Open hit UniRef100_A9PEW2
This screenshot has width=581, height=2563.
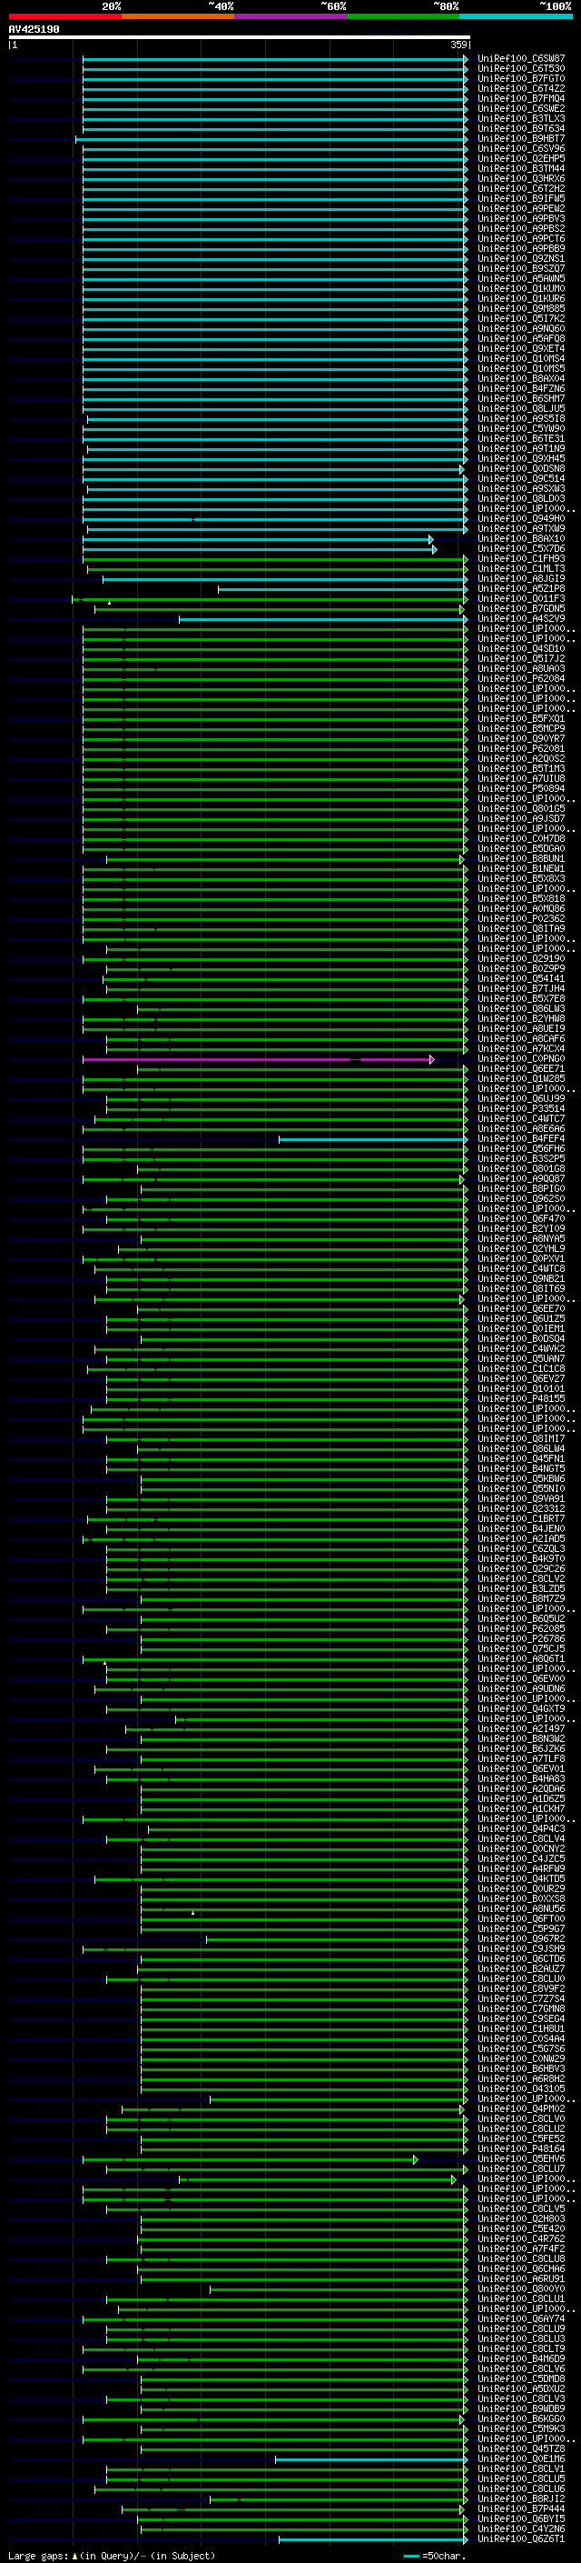520,209
